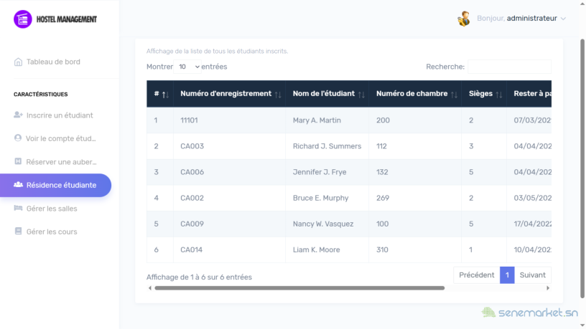Click registration number CA014
Image resolution: width=586 pixels, height=329 pixels.
pyautogui.click(x=191, y=249)
